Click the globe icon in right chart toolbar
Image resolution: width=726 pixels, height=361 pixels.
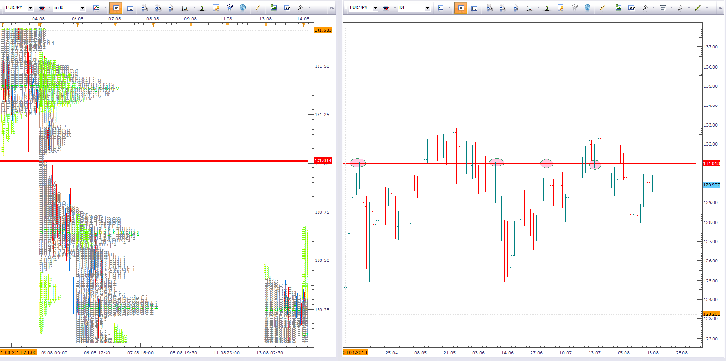point(588,8)
